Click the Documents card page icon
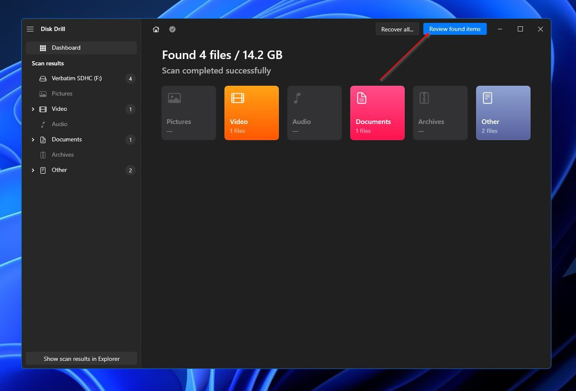The image size is (576, 391). tap(361, 98)
